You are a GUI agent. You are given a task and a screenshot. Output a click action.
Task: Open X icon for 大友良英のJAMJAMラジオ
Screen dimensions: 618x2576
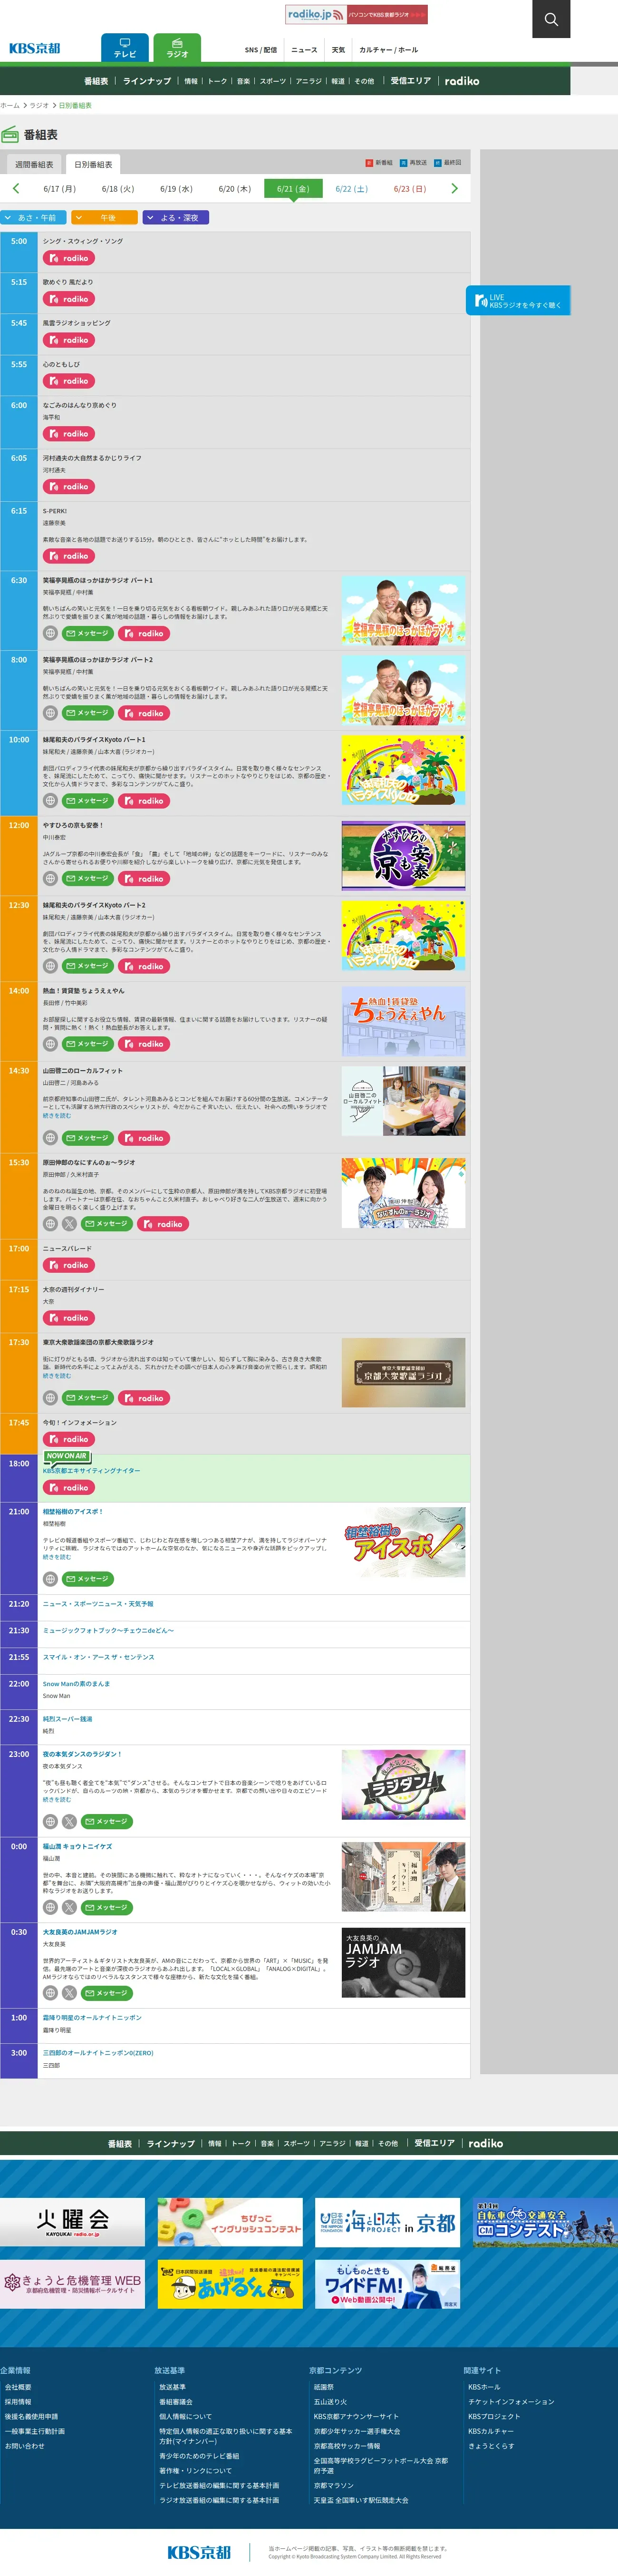tap(69, 1992)
